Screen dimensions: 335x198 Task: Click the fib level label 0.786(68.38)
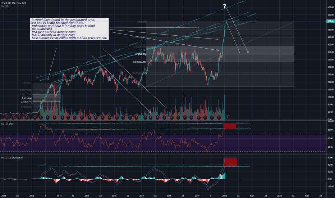[27, 107]
